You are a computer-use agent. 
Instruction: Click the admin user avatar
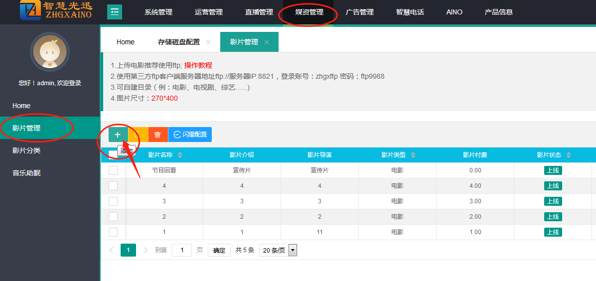[x=49, y=52]
